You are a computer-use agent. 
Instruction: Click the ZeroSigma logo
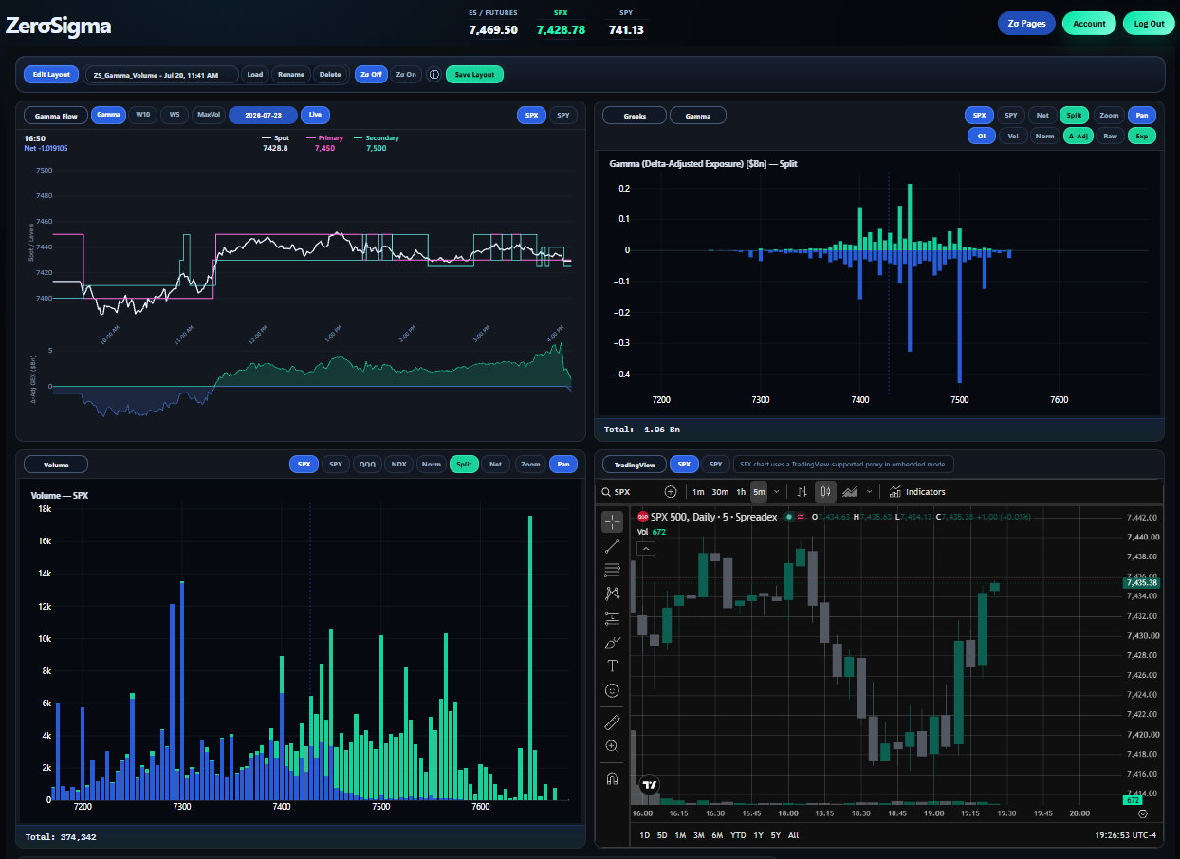[x=58, y=27]
